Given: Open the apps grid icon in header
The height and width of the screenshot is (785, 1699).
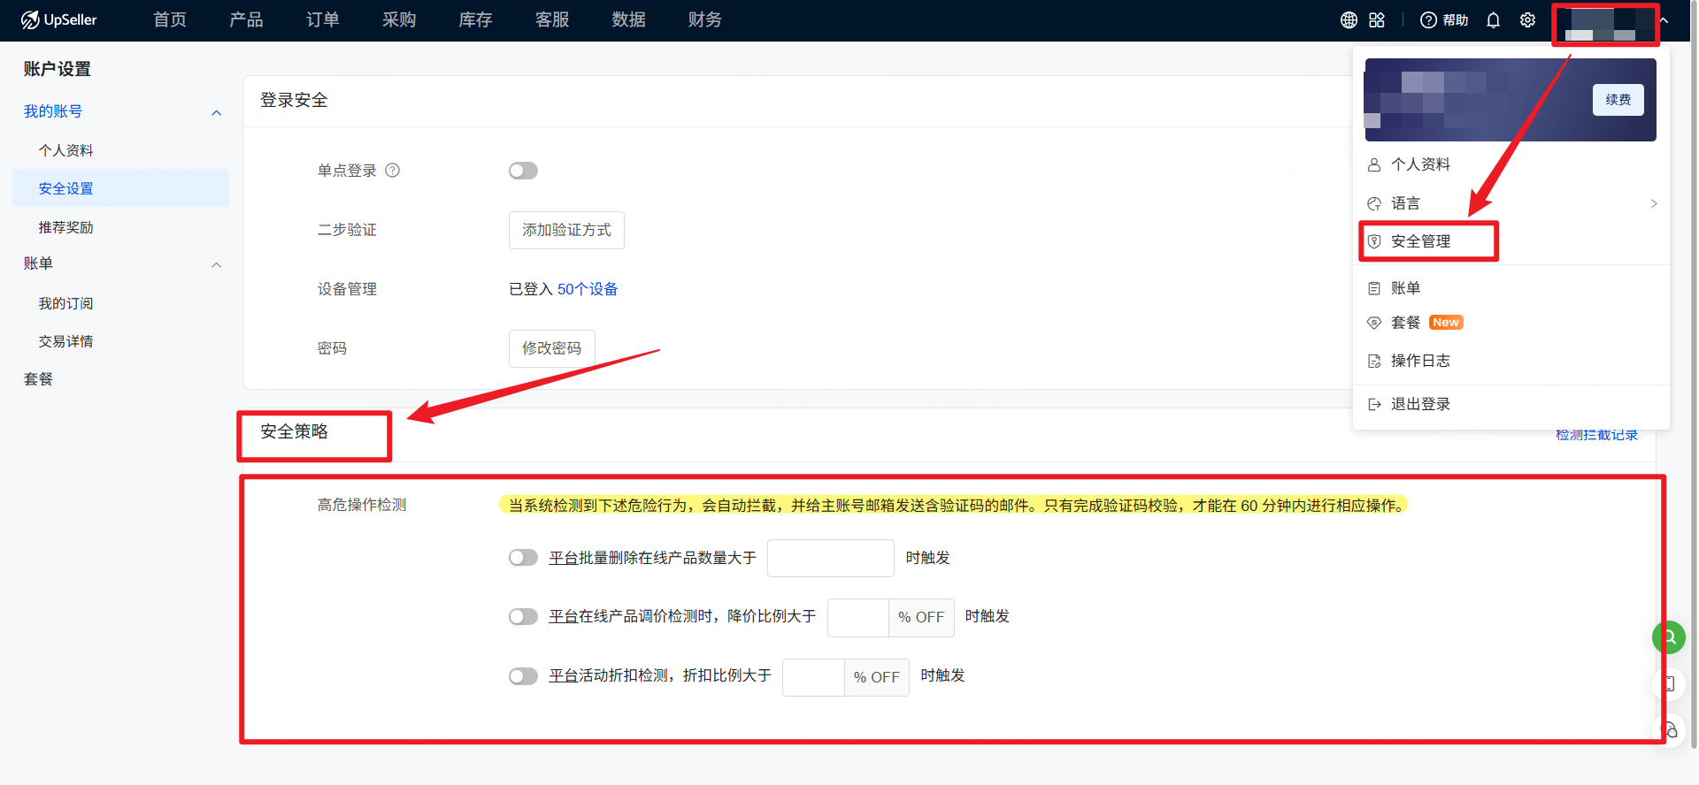Looking at the screenshot, I should tap(1377, 20).
